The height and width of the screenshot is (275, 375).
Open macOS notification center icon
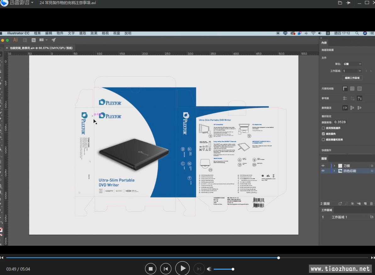(372, 33)
